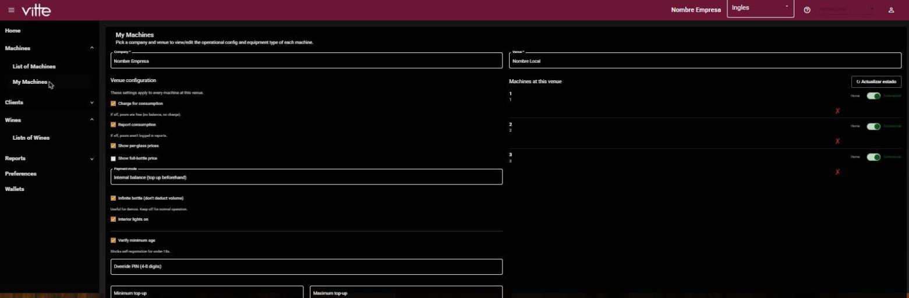Toggle Verify minimum age checkbox
This screenshot has width=909, height=298.
pos(113,240)
